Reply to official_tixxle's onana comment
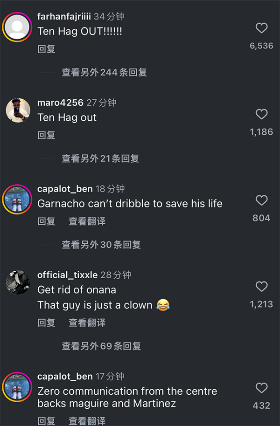 point(46,323)
